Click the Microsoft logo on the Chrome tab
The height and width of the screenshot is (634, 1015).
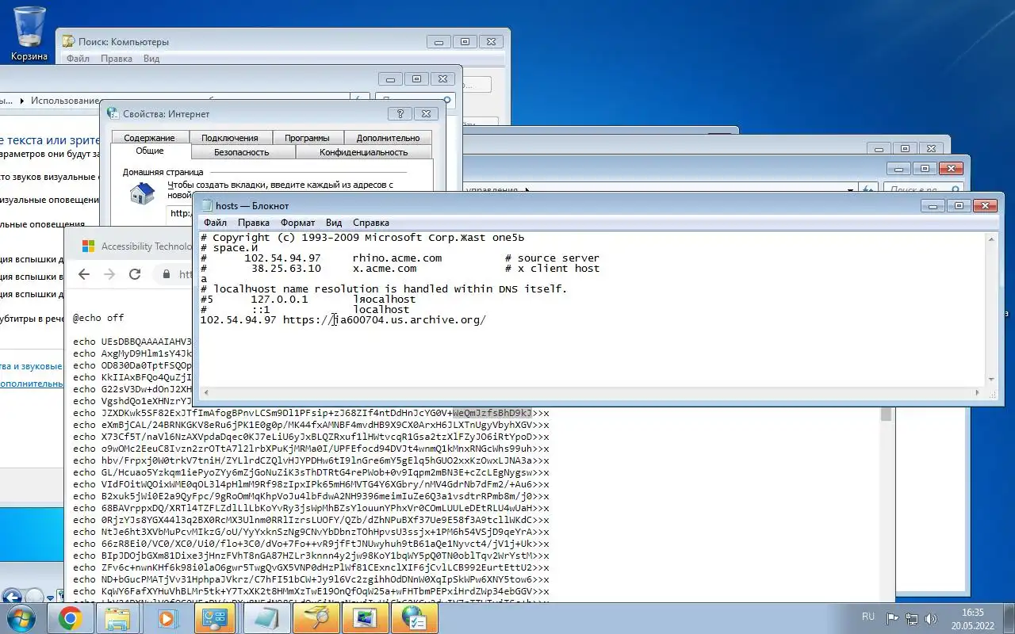[88, 246]
